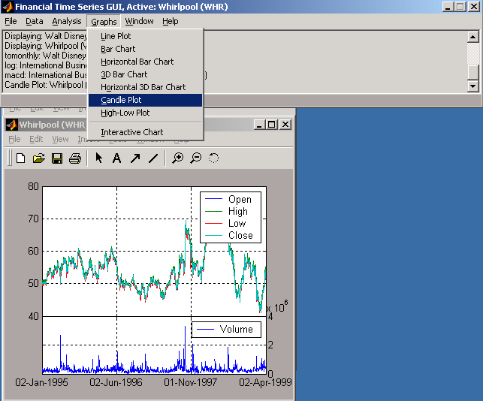Click the 02-Apr-1999 axis date label
This screenshot has height=401, width=483.
[x=265, y=382]
